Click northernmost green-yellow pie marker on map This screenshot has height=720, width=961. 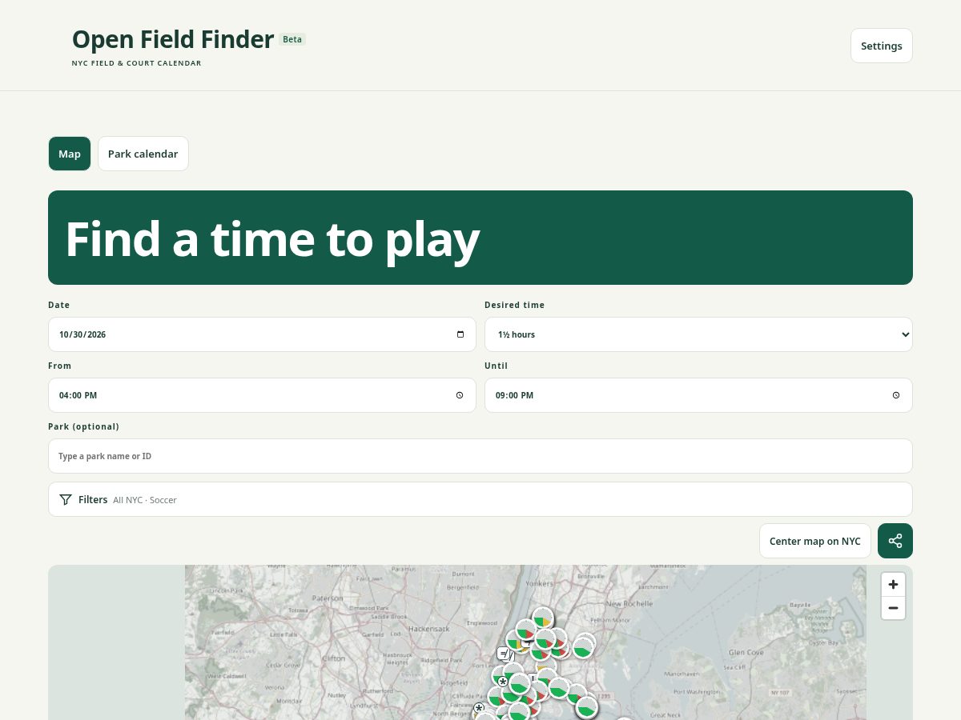pyautogui.click(x=543, y=618)
